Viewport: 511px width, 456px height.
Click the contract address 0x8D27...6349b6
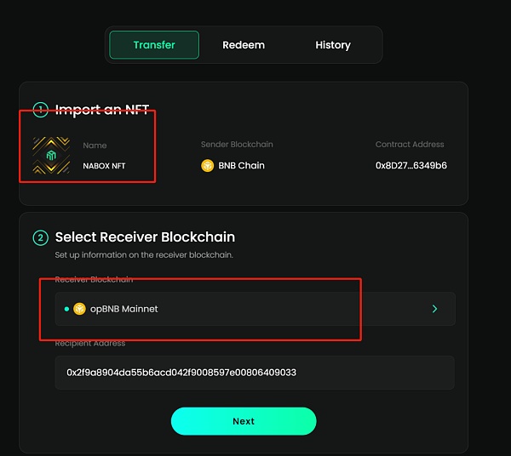[411, 166]
